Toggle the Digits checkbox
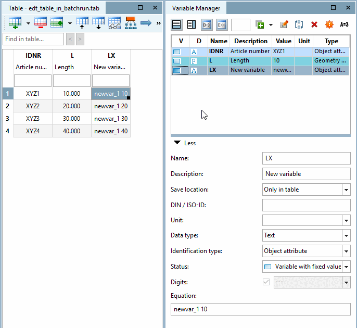This screenshot has width=357, height=328. coord(266,282)
